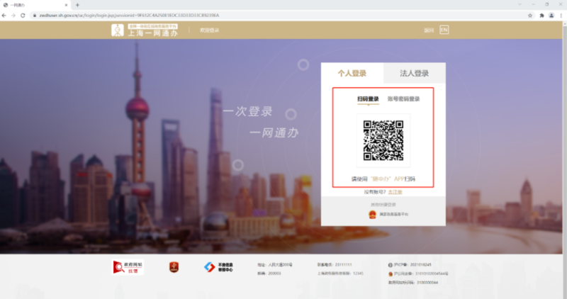This screenshot has height=299, width=567.
Task: Open the Chrome three-dot menu
Action: coord(561,16)
